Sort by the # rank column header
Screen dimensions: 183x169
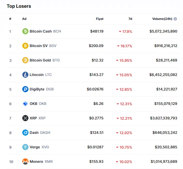[10, 19]
